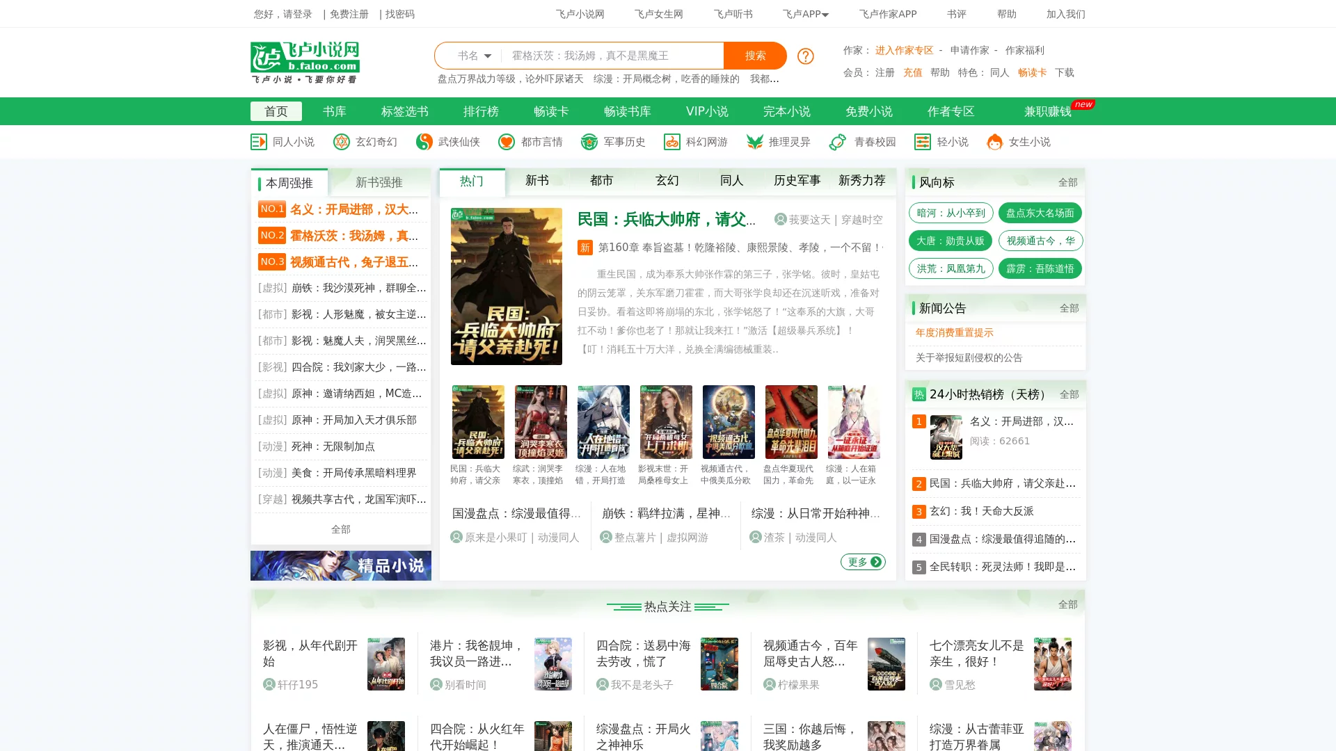The width and height of the screenshot is (1336, 751).
Task: Switch to the 新书强推 tab
Action: [x=379, y=182]
